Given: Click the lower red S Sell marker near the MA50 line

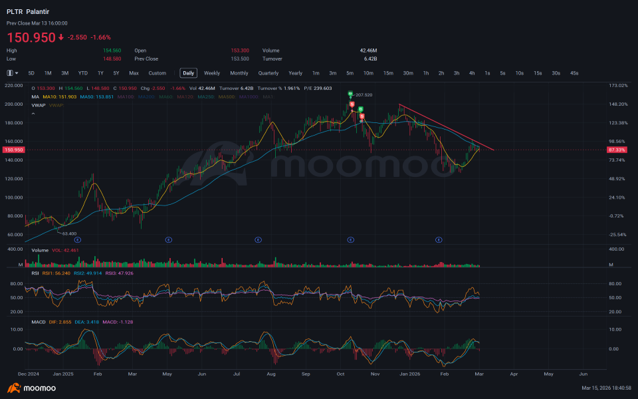Looking at the screenshot, I should (x=362, y=116).
